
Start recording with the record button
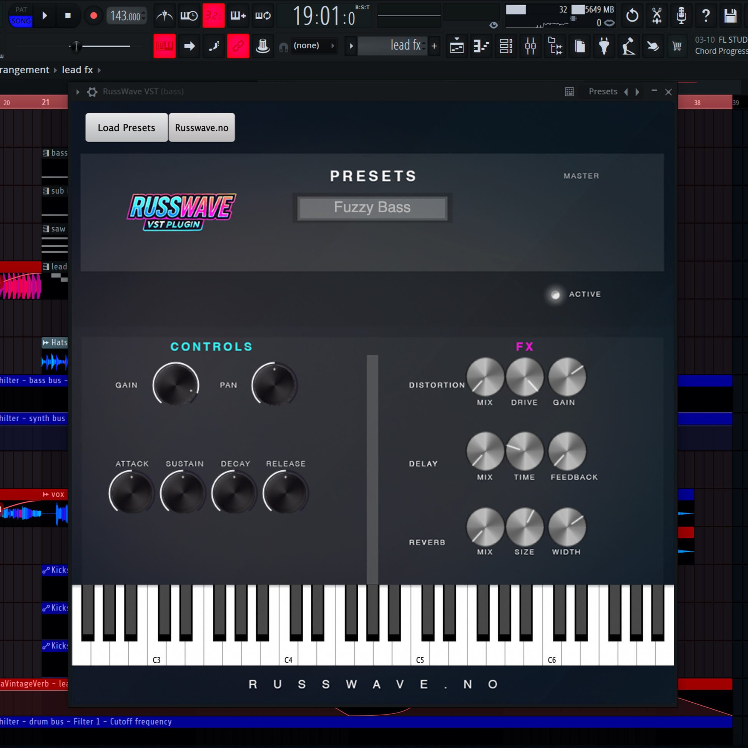(x=93, y=16)
